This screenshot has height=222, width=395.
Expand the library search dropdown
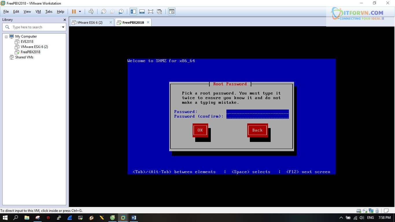pos(63,27)
